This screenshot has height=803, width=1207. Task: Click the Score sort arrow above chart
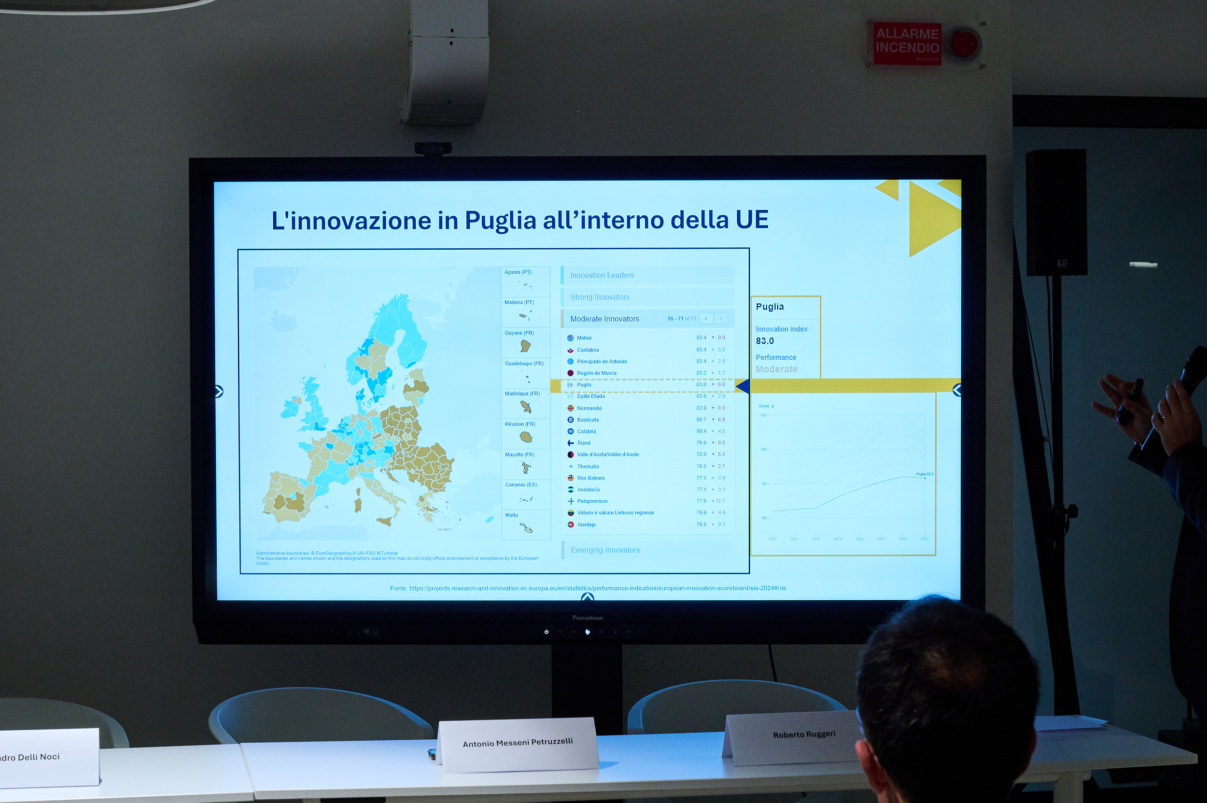(x=772, y=406)
